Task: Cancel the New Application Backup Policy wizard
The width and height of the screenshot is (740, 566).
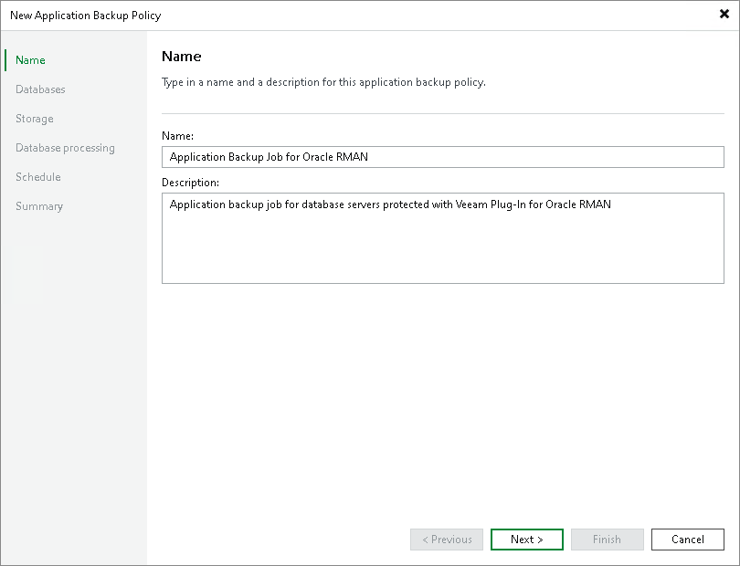Action: pos(687,539)
